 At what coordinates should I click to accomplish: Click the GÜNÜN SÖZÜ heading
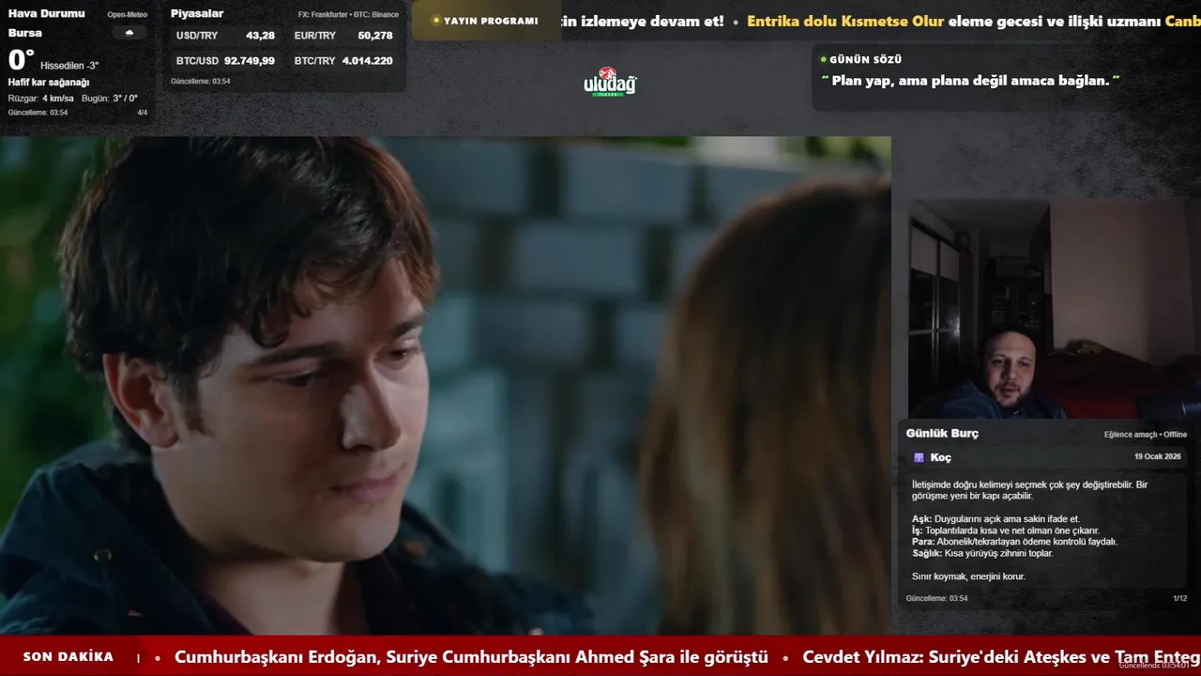pos(866,59)
